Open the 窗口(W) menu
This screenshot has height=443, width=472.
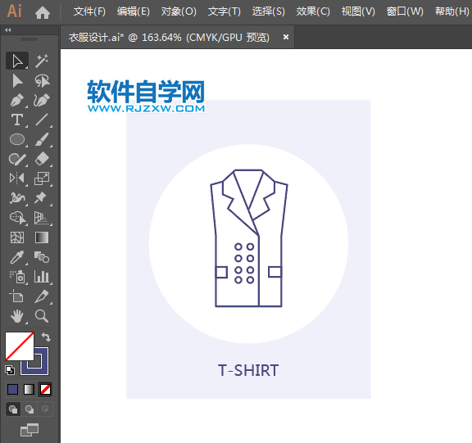[405, 11]
